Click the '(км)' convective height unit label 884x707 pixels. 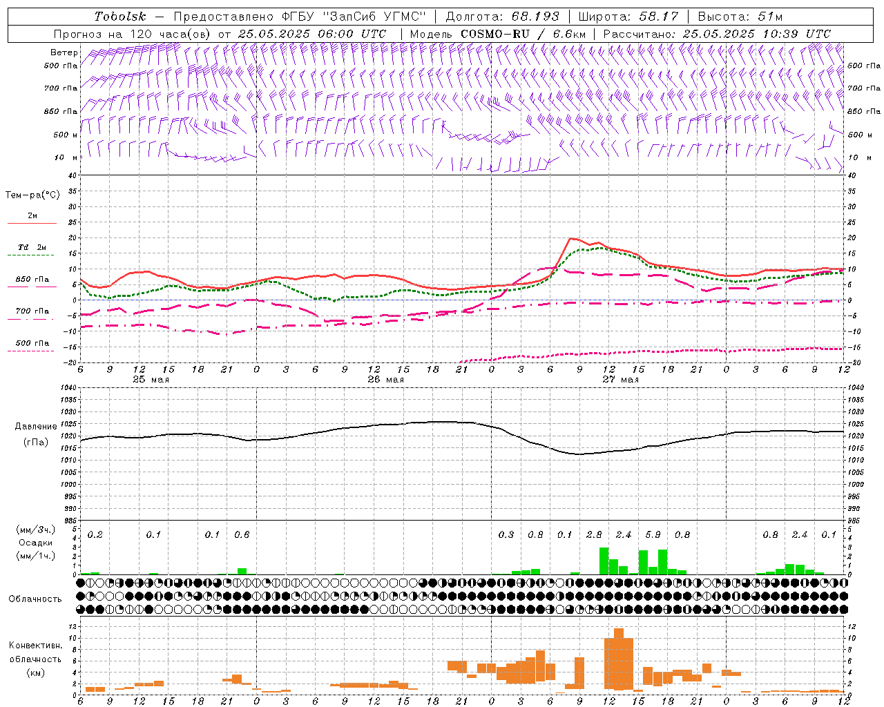click(x=35, y=672)
